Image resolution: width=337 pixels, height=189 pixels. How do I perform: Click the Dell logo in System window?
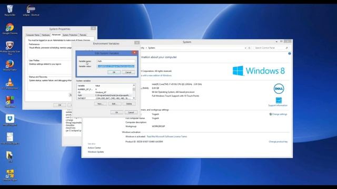pos(279,89)
